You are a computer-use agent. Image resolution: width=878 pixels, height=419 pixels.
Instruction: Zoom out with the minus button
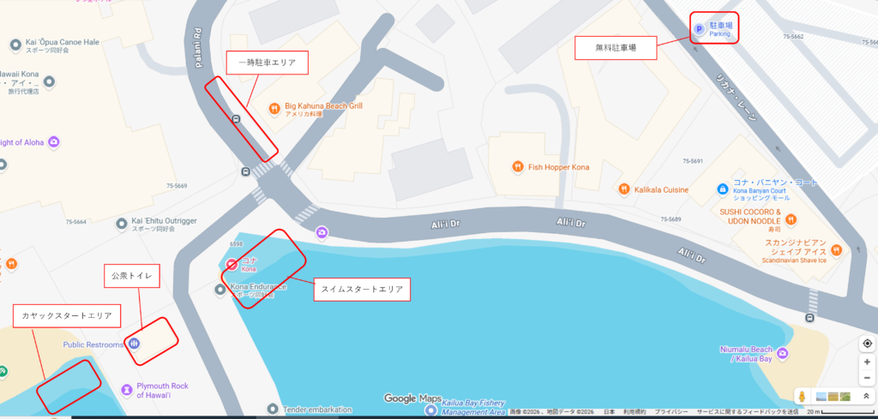coord(867,376)
